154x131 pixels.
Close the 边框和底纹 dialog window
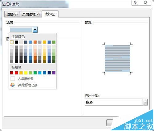[x=145, y=3]
